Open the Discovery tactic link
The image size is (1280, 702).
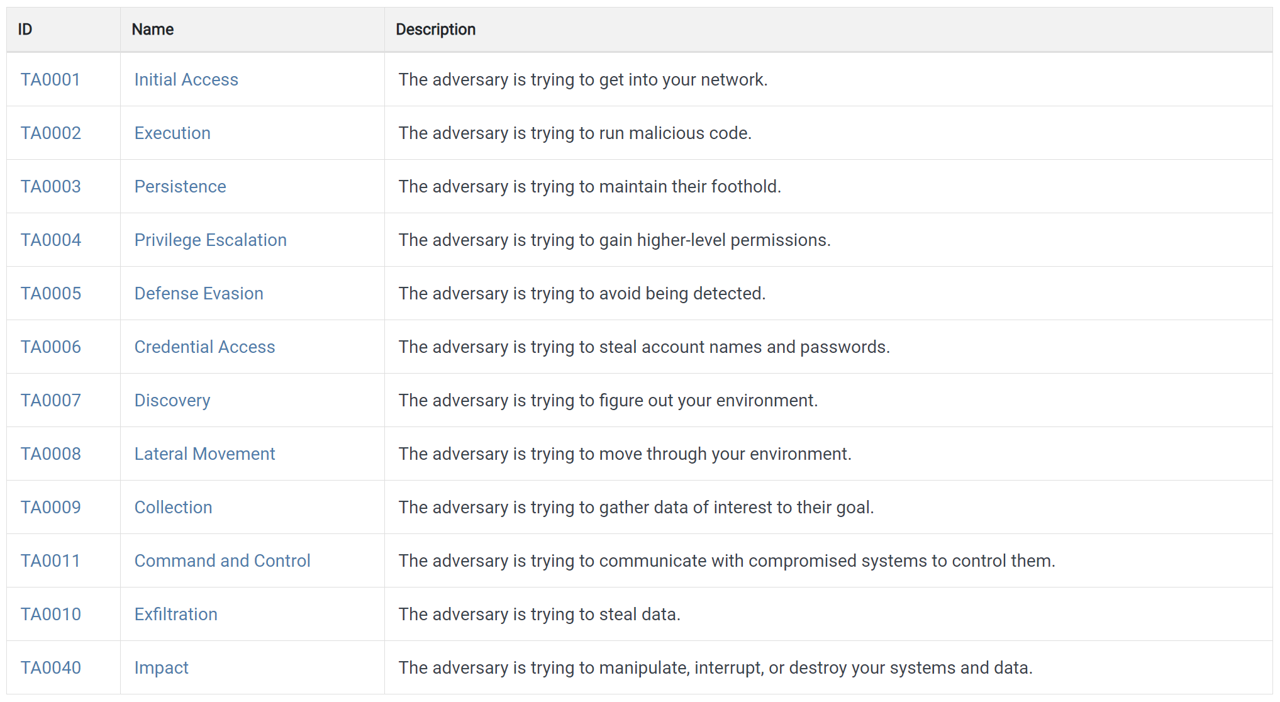click(x=172, y=401)
